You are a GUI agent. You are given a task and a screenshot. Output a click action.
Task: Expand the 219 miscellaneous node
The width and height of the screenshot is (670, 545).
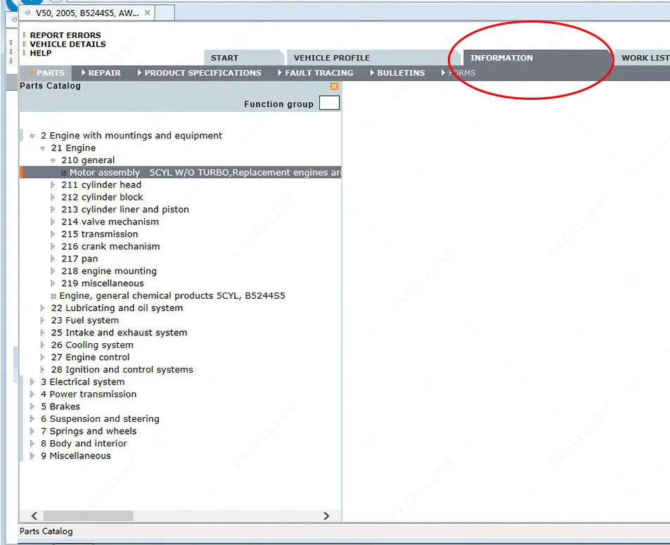click(53, 283)
